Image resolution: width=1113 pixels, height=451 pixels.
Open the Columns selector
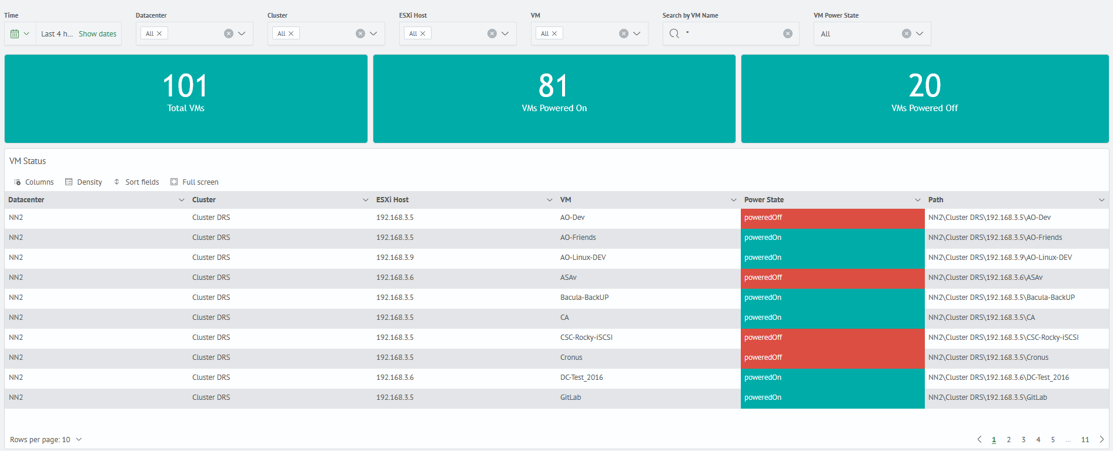pos(34,182)
